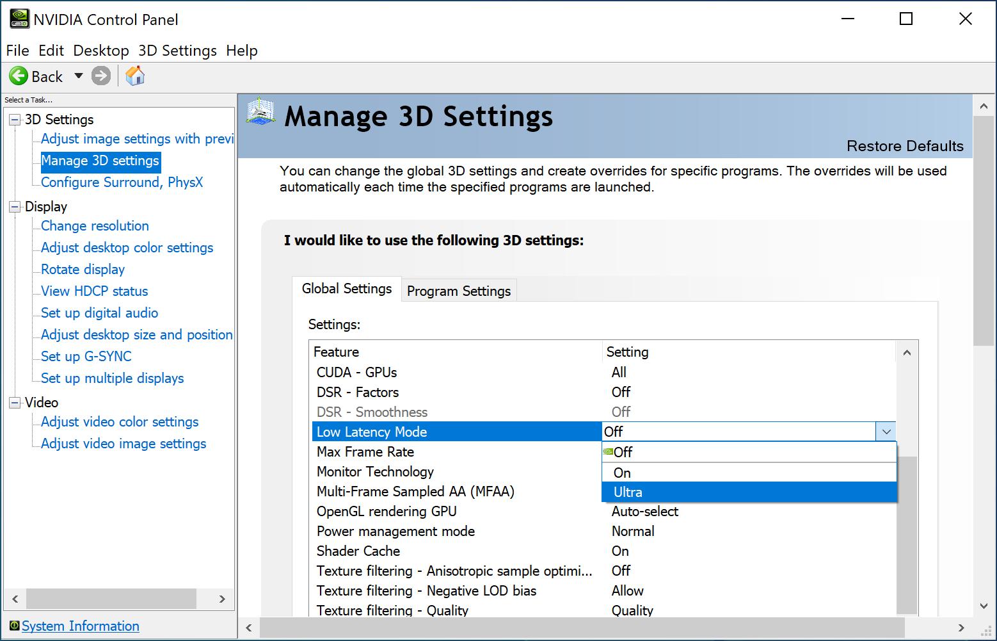Select Texture filtering - Anisotropic sample optimization row

click(603, 571)
